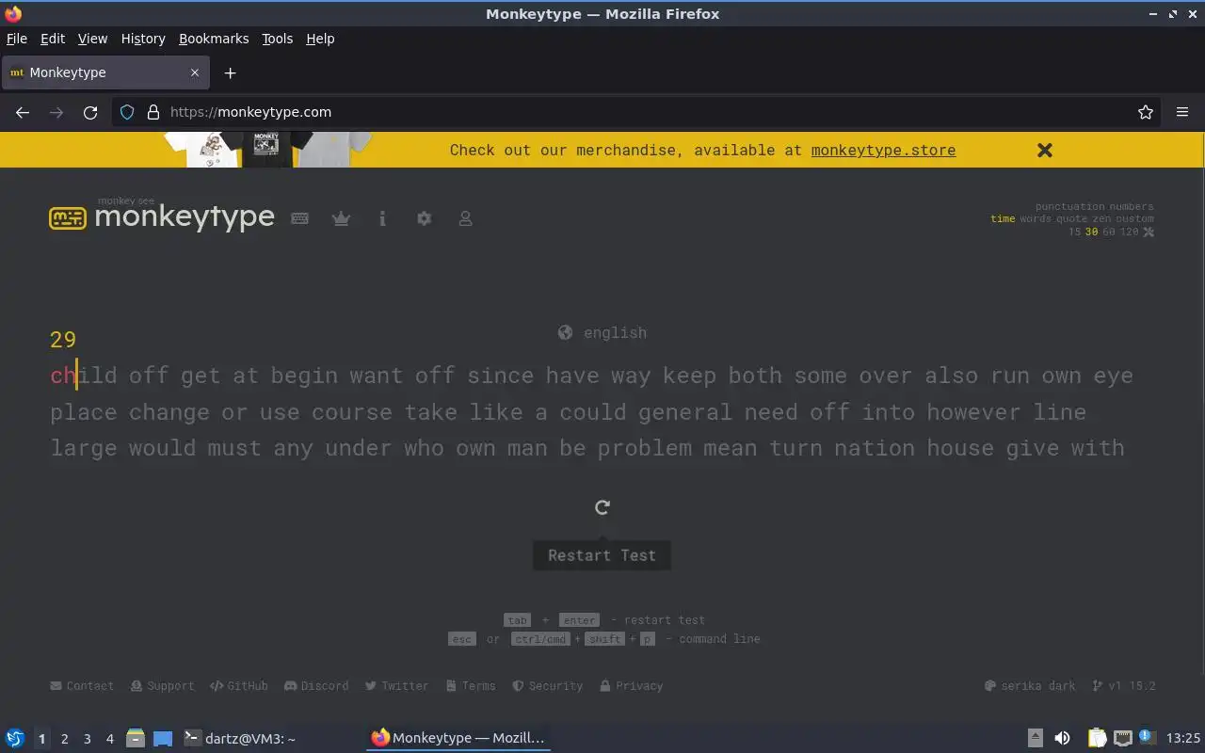Viewport: 1205px width, 753px height.
Task: Click the network connection tray icon
Action: [x=1122, y=738]
